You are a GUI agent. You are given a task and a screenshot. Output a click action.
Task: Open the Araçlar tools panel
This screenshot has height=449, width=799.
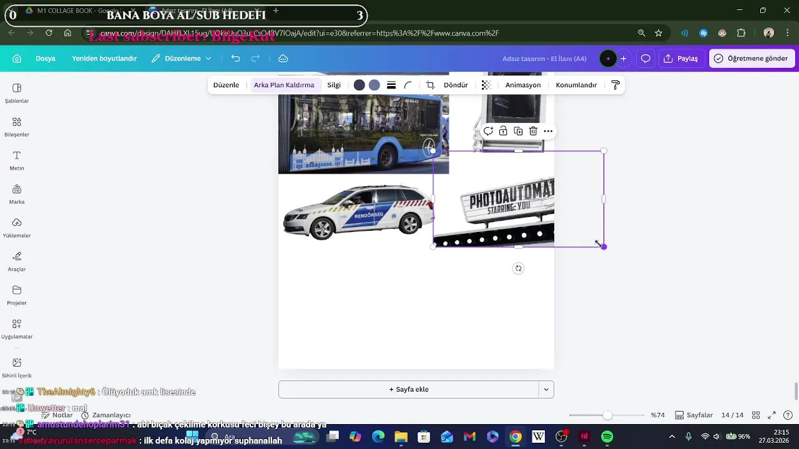pos(17,261)
